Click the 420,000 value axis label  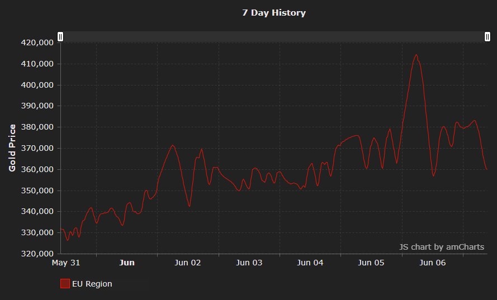37,42
